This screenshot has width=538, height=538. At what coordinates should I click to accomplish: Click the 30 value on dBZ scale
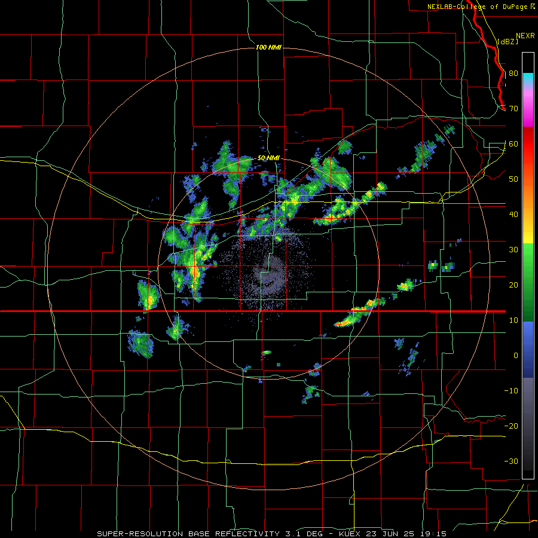513,249
